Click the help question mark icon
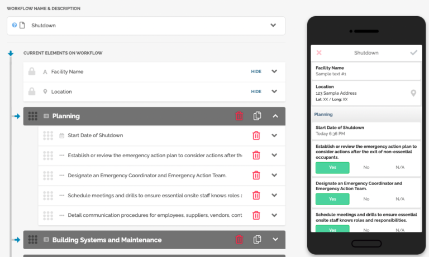Viewport: 429px width, 257px height. coord(15,25)
